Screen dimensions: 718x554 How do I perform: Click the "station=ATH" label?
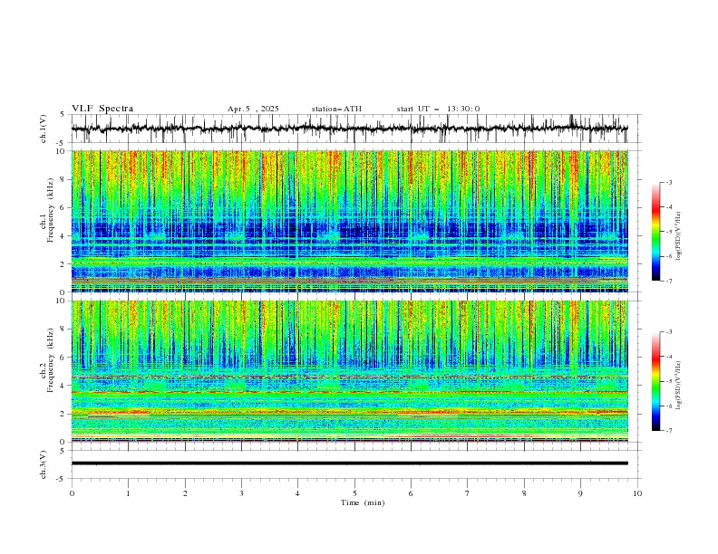336,109
